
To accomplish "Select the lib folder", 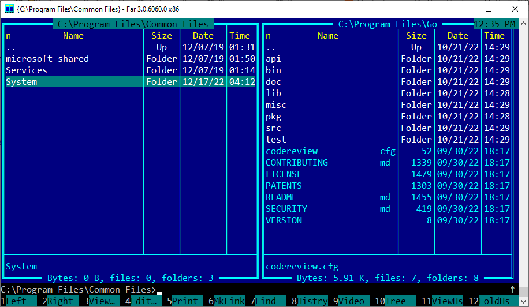I will tap(388, 93).
